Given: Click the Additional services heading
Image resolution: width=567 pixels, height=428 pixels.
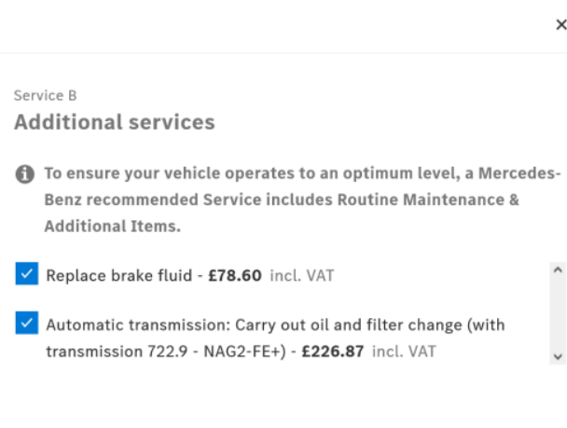Looking at the screenshot, I should [x=114, y=122].
